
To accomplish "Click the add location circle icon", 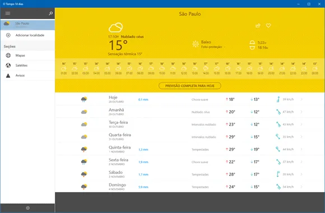I will [x=8, y=35].
